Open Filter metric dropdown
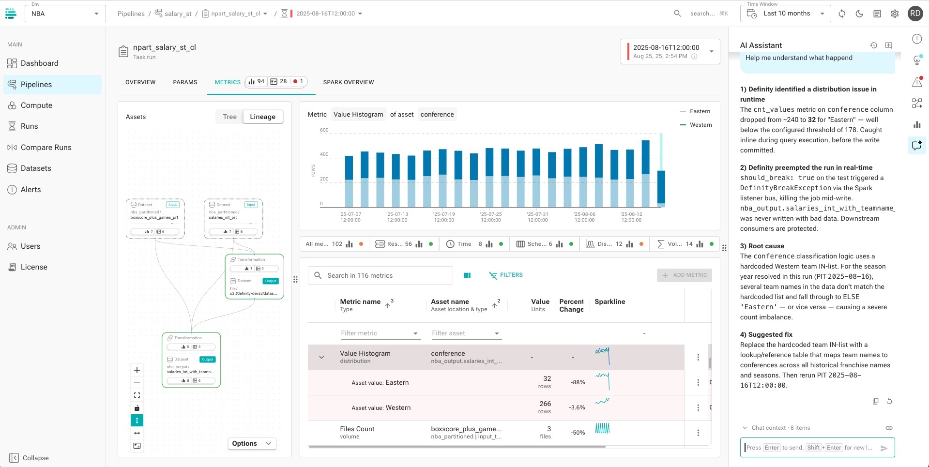 380,333
